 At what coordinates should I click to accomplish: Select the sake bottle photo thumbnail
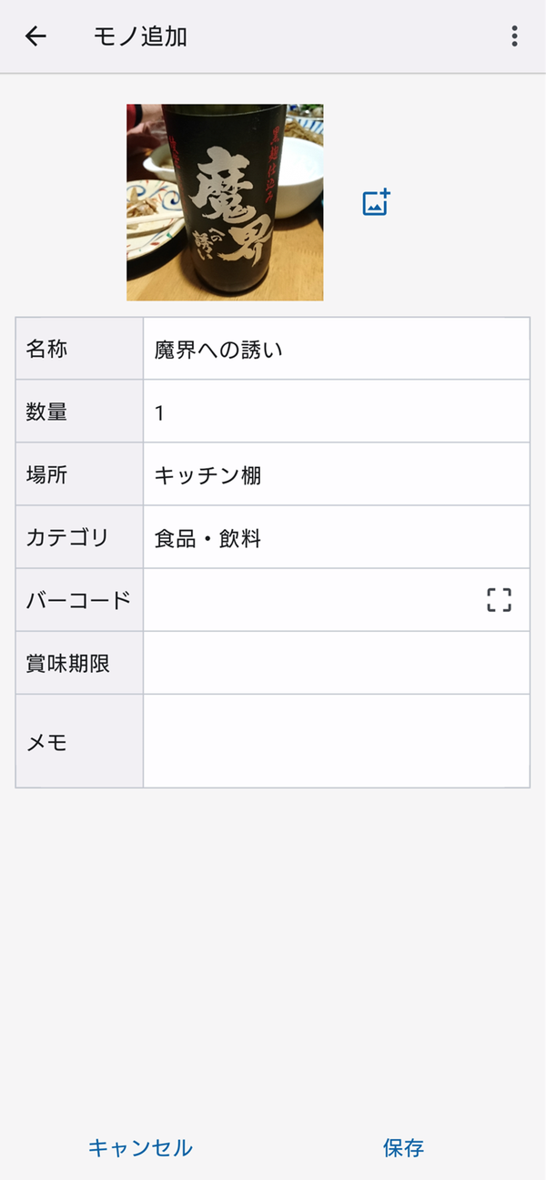pyautogui.click(x=225, y=202)
